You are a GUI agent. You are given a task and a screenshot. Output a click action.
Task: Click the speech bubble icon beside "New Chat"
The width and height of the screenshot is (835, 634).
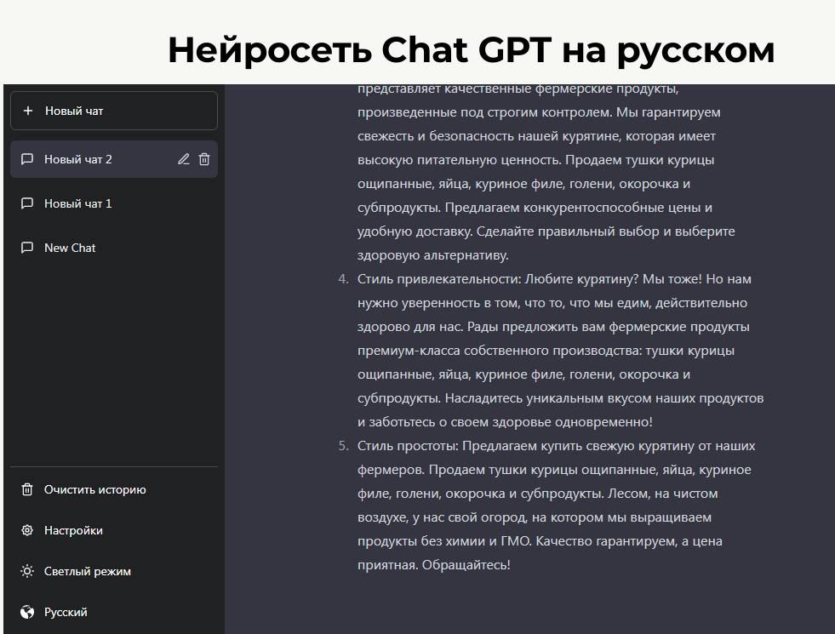point(27,248)
